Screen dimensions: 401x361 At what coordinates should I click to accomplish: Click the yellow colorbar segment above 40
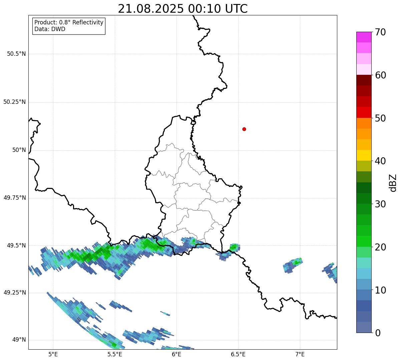[x=364, y=155]
